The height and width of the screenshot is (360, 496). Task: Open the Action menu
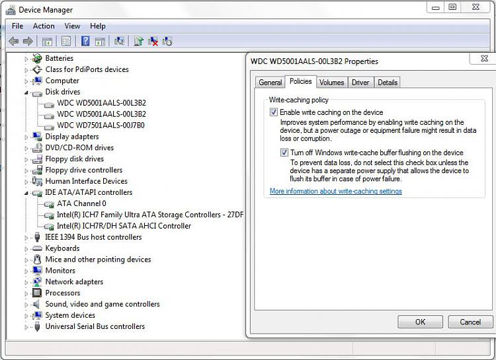tap(44, 26)
